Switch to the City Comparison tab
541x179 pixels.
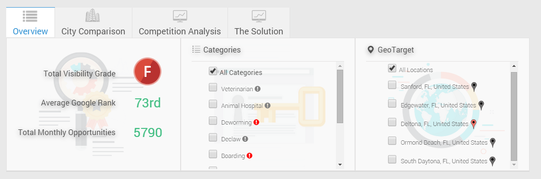[x=93, y=23]
